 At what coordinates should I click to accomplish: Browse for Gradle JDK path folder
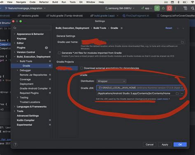point(177,93)
